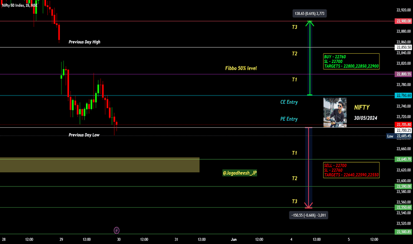Click the 4 date on the time axis
The height and width of the screenshot is (244, 413).
(291, 240)
